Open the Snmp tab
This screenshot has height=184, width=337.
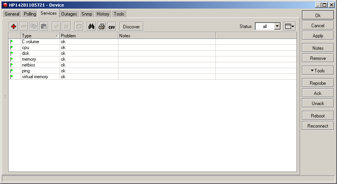tap(86, 14)
